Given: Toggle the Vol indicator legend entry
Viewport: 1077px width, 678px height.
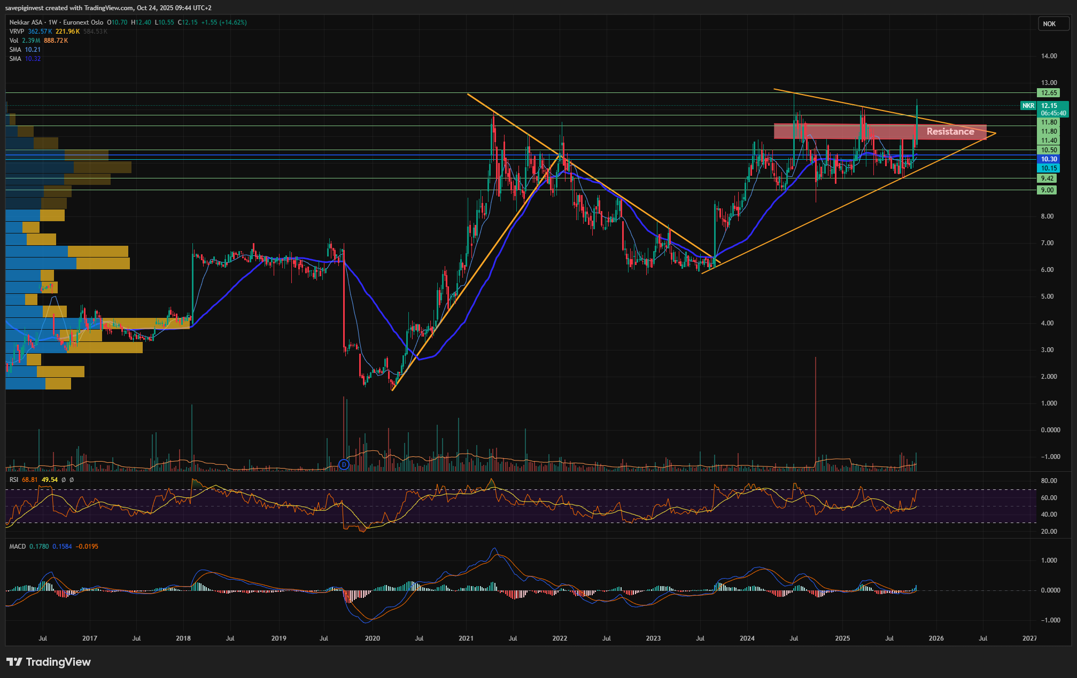Looking at the screenshot, I should coord(14,41).
